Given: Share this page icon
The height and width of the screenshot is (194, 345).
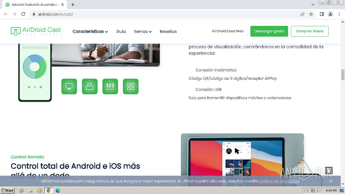Looking at the screenshot, I should 302,14.
